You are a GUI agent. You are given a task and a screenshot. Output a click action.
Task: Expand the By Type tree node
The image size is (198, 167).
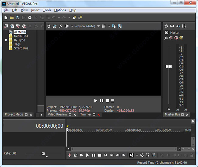point(6,40)
